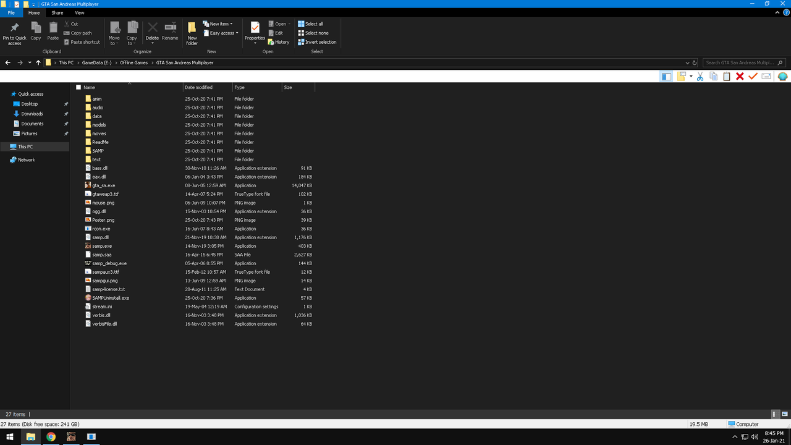Click the Properties button in ribbon

pos(255,33)
